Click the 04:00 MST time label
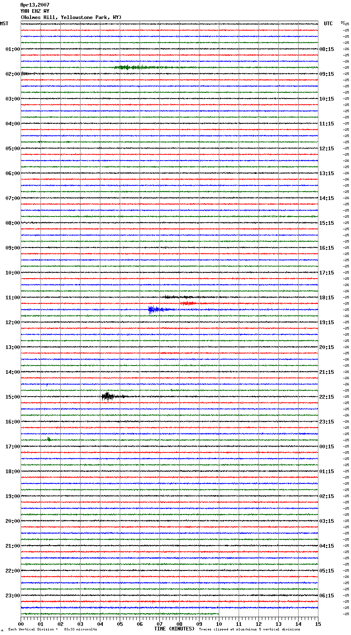The image size is (351, 635). pos(12,124)
